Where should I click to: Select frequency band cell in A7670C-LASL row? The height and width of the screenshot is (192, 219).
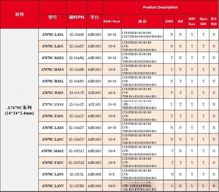point(142,35)
